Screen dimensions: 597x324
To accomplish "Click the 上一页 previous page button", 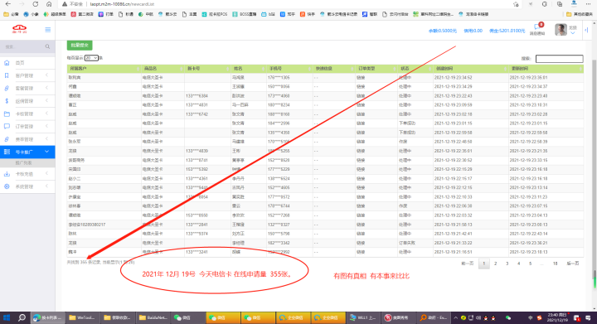I will click(467, 264).
